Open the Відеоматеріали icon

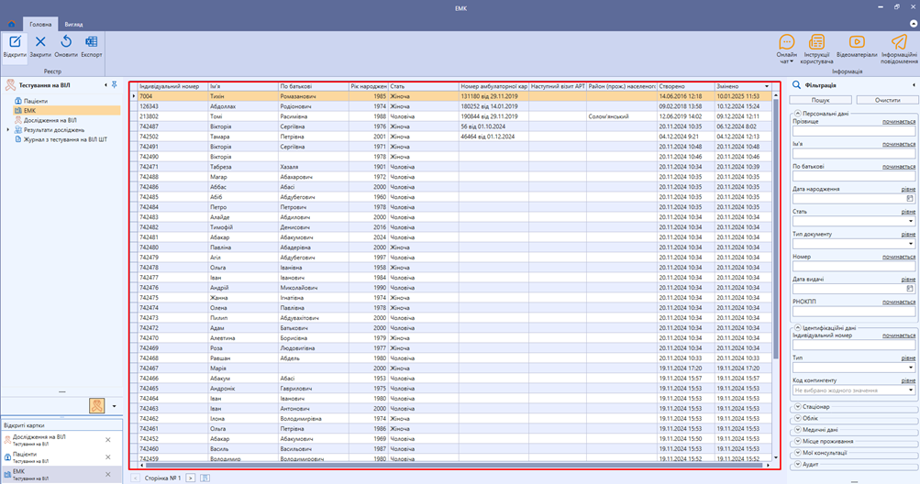coord(857,42)
